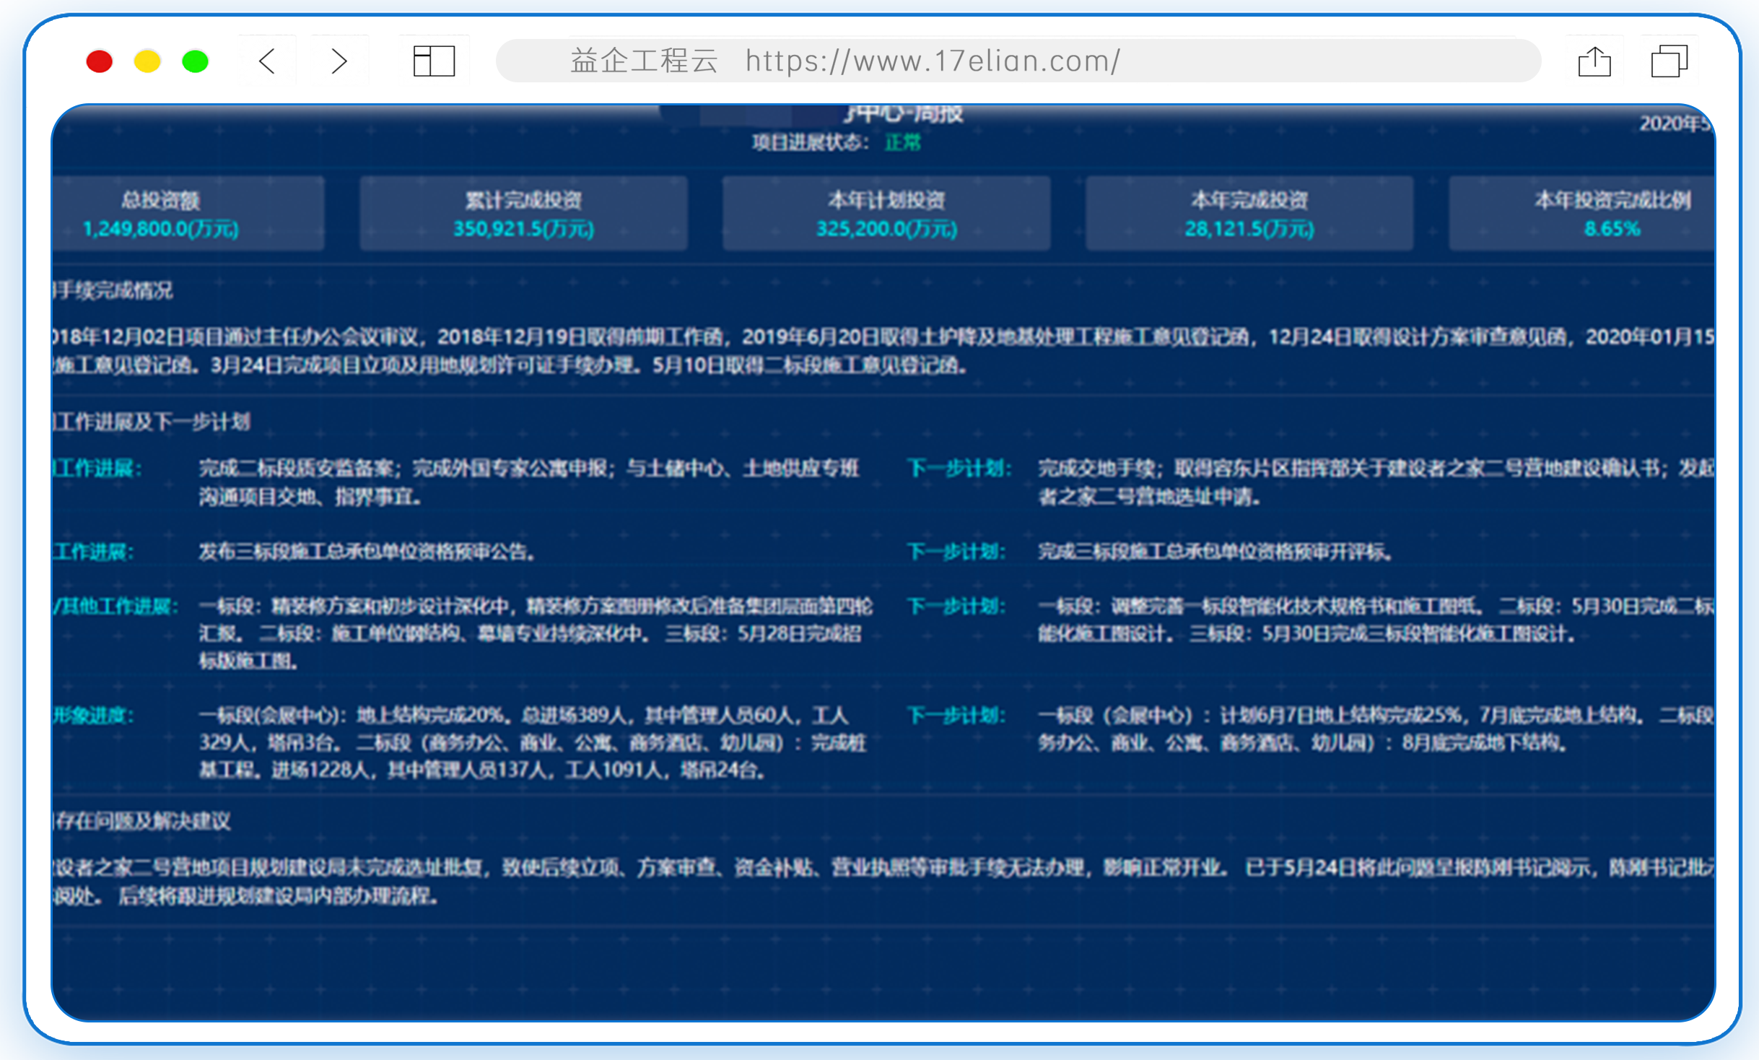Click the 正常 project status text
Screen dimensions: 1759x1060
[x=903, y=142]
